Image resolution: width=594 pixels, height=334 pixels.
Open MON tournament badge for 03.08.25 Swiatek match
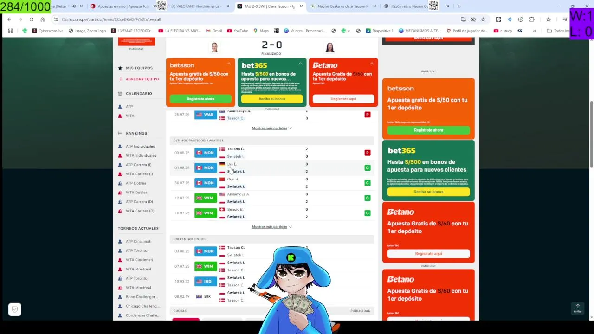point(206,153)
